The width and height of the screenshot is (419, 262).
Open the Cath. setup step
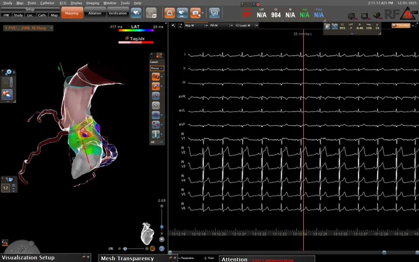pos(42,15)
